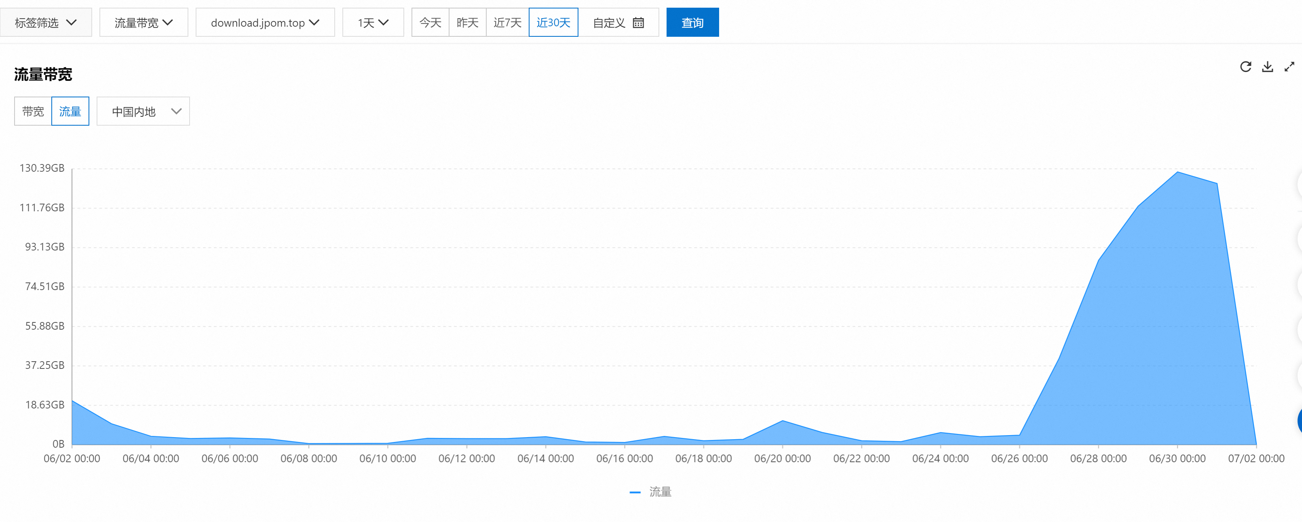Click the chart point at 06/20 00:00
1302x522 pixels.
click(783, 421)
